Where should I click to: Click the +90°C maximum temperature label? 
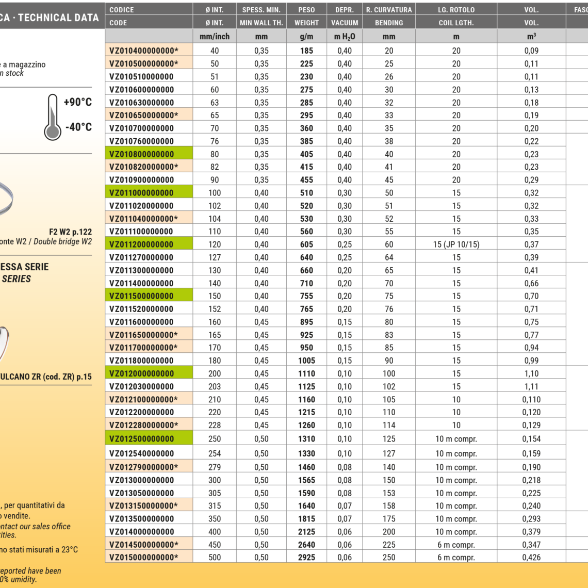pos(78,102)
